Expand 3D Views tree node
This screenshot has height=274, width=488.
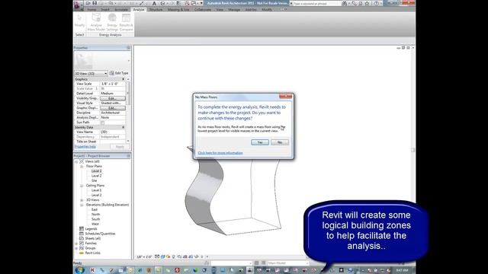82,200
